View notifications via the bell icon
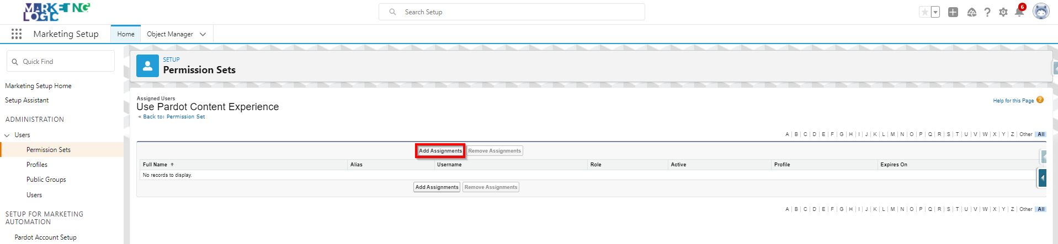Image resolution: width=1058 pixels, height=244 pixels. pyautogui.click(x=1019, y=12)
